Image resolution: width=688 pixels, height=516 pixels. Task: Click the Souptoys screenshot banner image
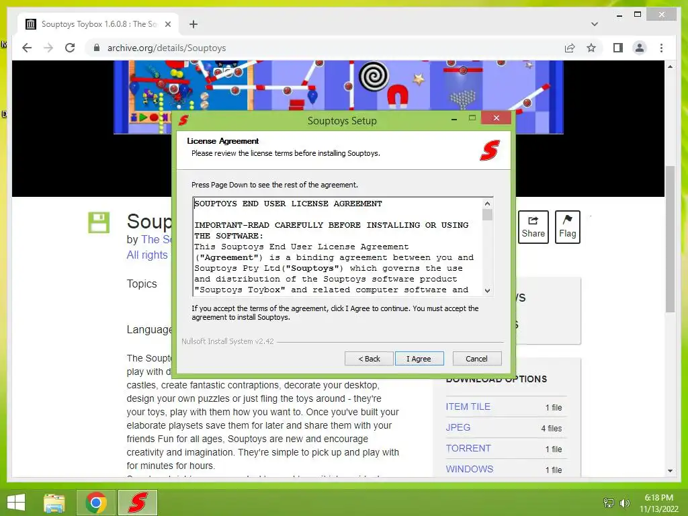(x=339, y=85)
